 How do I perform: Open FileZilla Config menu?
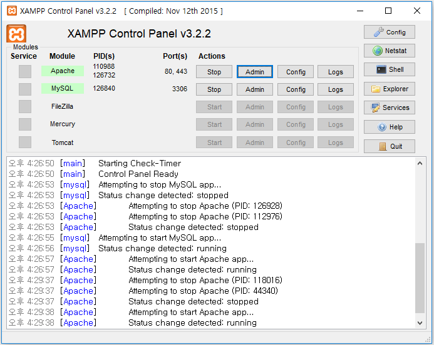pos(296,107)
